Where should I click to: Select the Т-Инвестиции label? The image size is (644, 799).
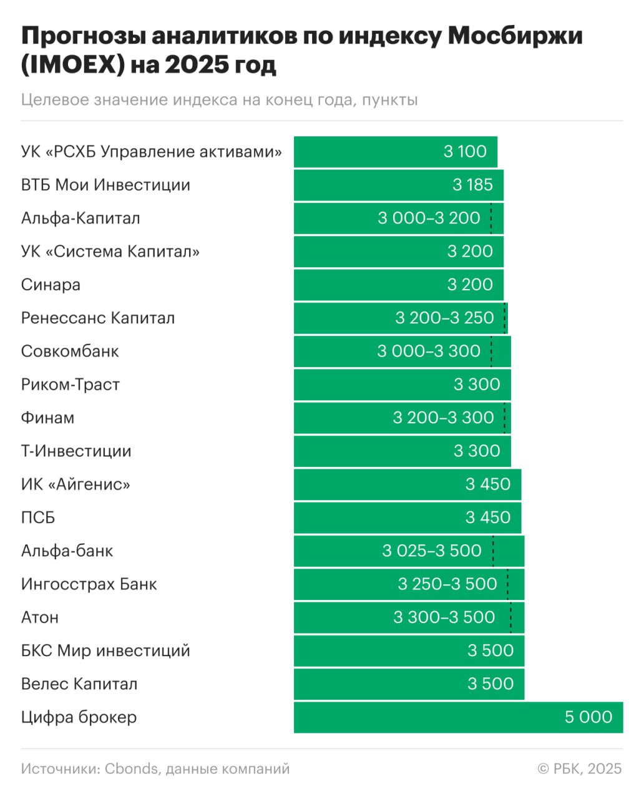[x=76, y=451]
